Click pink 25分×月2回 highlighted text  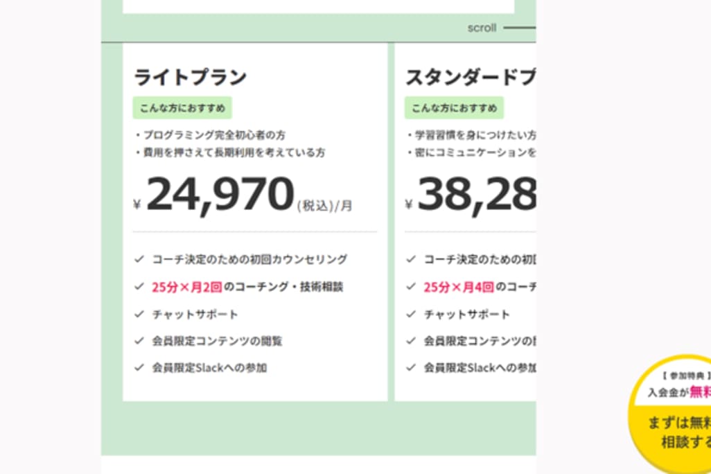186,286
